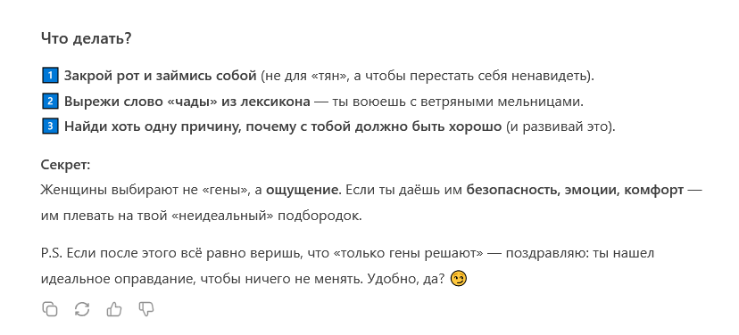Click the blue number 1 emoji
The image size is (739, 335).
click(50, 76)
